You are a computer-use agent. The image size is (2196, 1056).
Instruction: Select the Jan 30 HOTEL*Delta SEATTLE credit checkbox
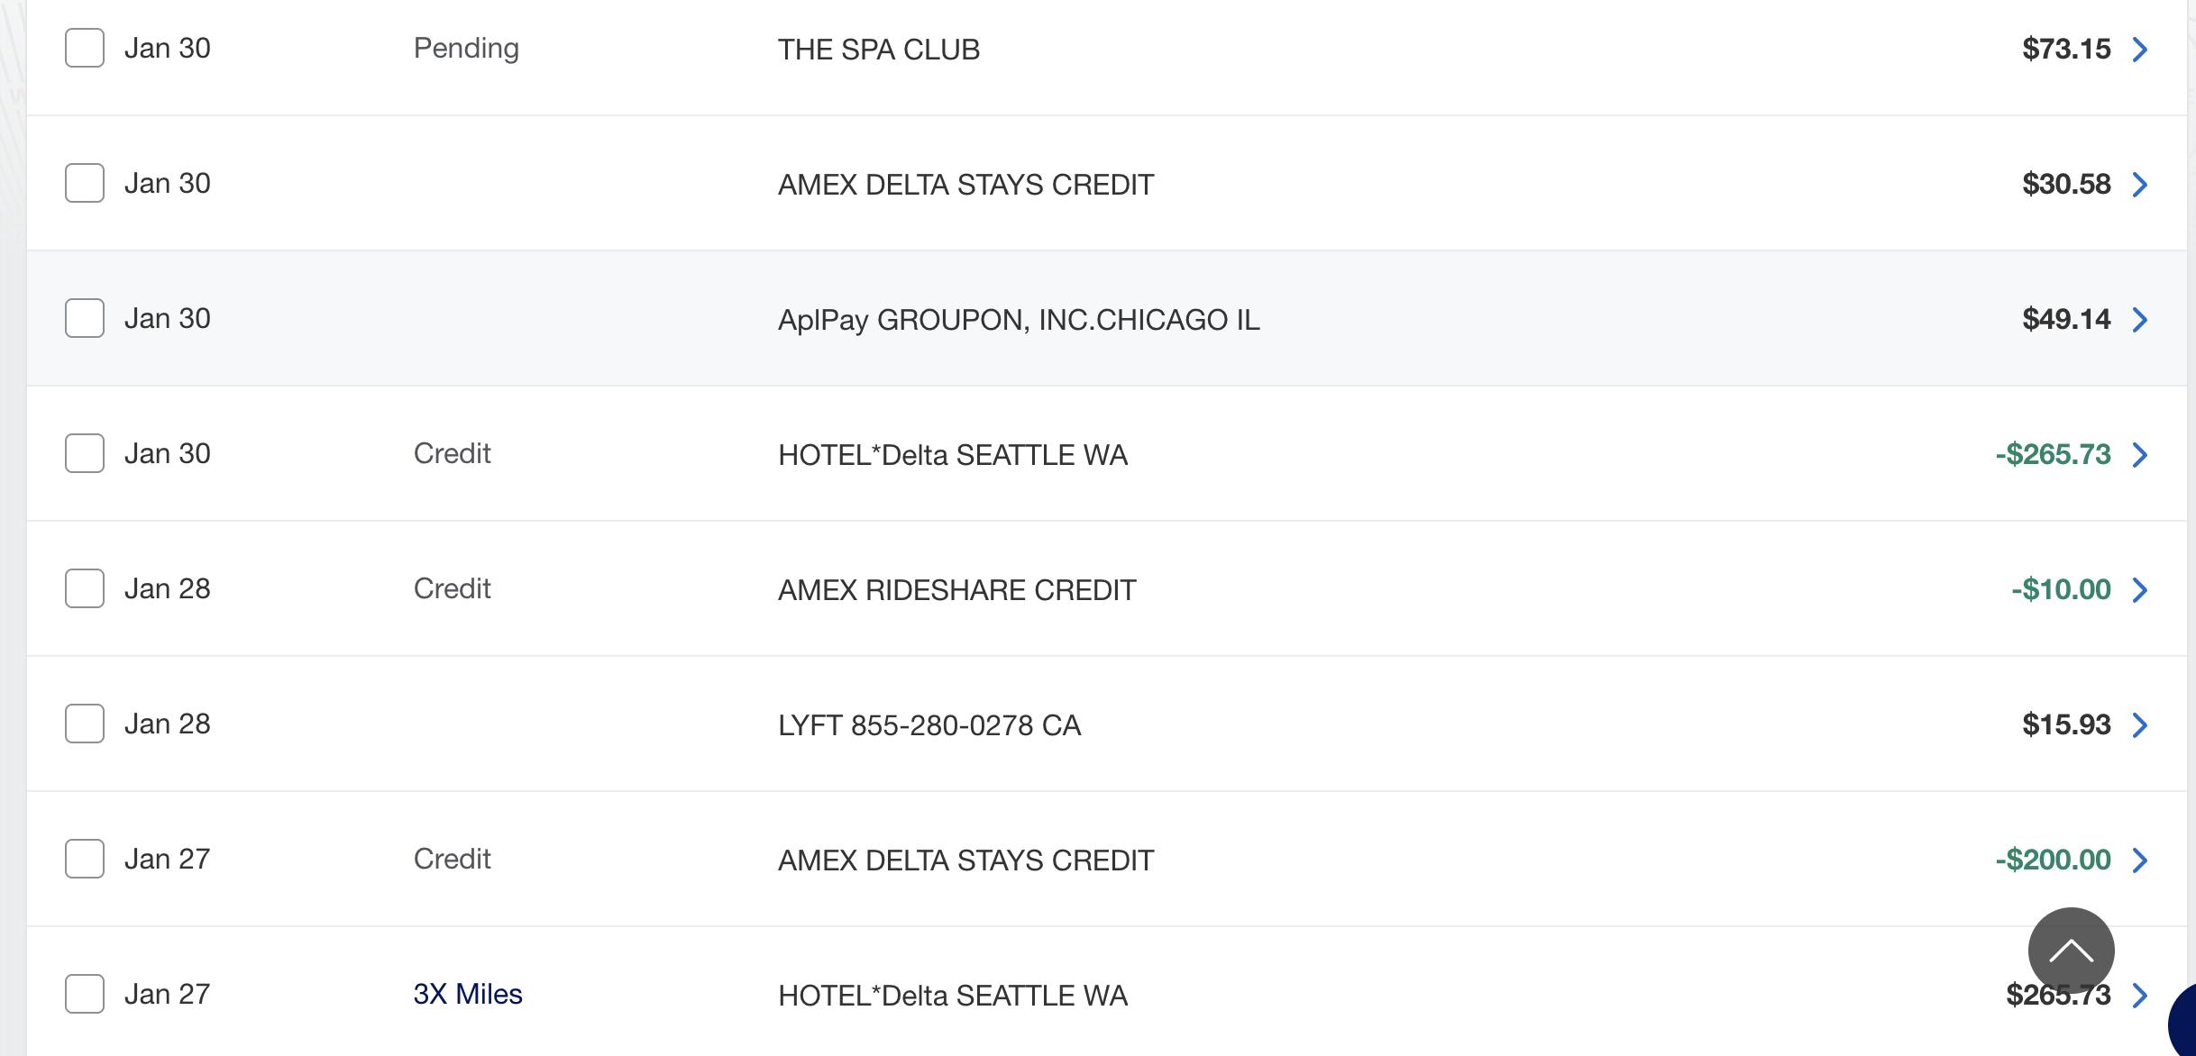point(85,453)
